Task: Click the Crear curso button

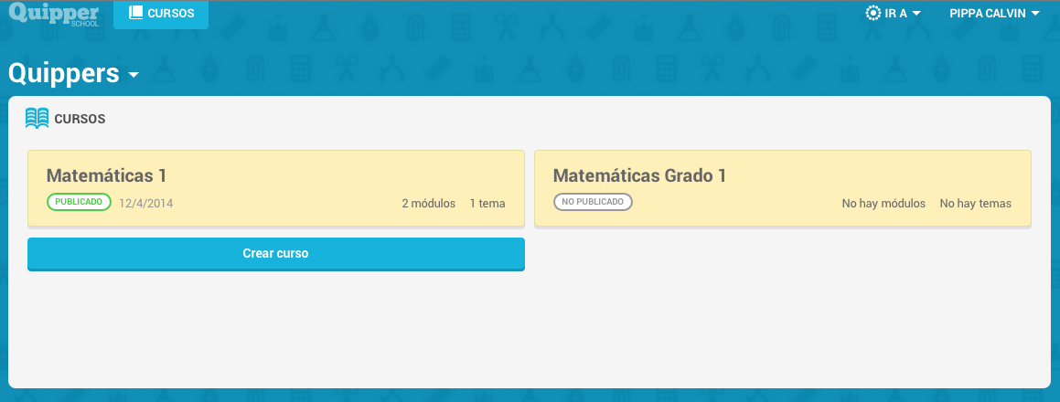Action: coord(276,254)
